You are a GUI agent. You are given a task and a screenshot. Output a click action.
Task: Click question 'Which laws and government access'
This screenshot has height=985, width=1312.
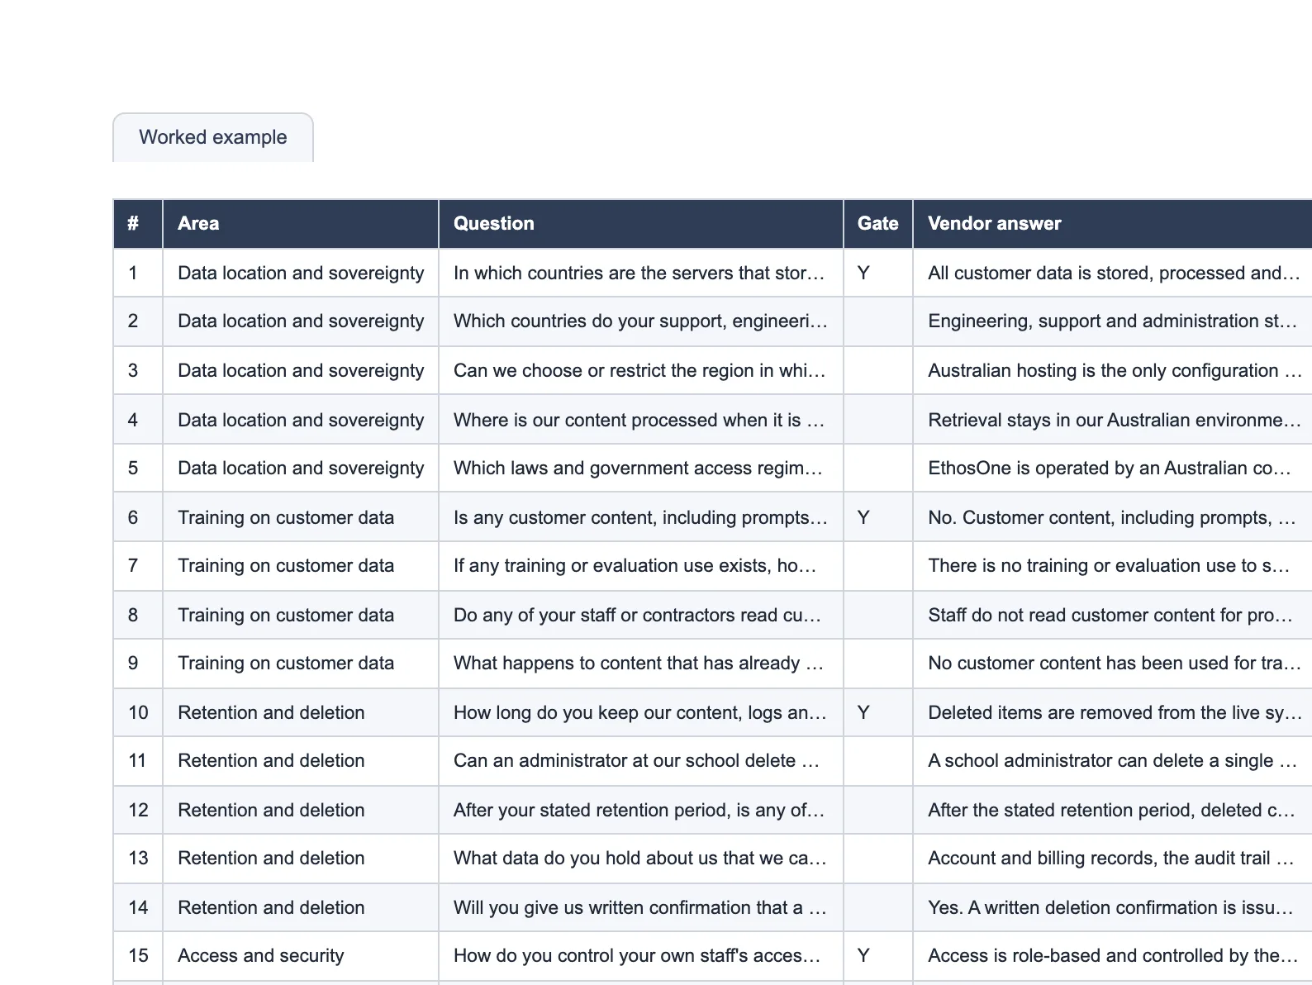click(x=641, y=469)
